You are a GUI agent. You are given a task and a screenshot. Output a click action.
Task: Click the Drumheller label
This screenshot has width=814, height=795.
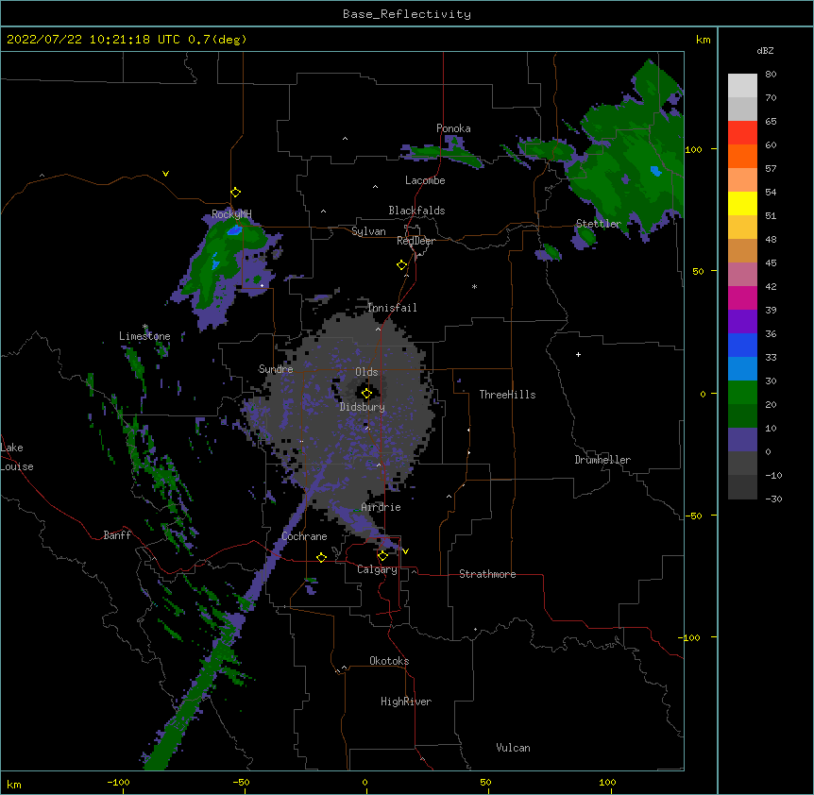pyautogui.click(x=602, y=460)
